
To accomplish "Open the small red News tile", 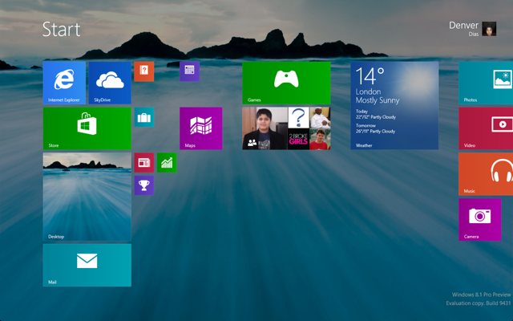I will pos(144,162).
